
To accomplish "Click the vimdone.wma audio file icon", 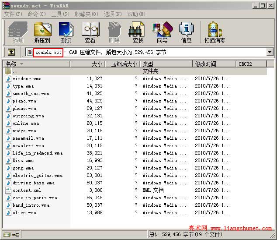I will pyautogui.click(x=8, y=78).
